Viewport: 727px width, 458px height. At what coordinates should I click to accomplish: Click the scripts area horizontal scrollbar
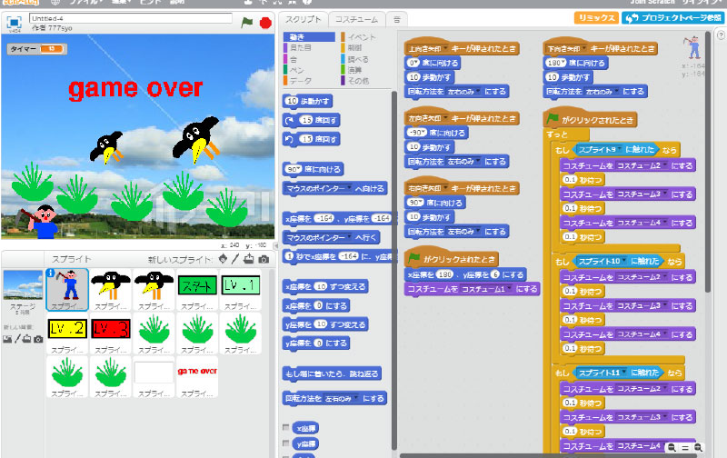(547, 455)
